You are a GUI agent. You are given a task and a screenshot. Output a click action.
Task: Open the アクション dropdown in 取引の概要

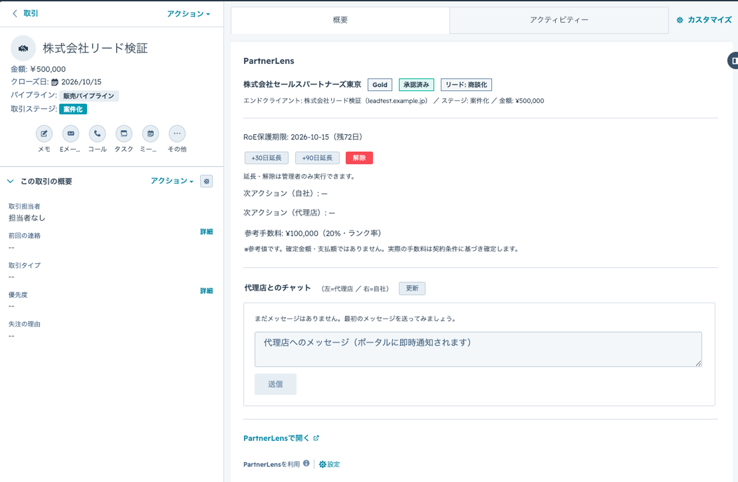(172, 181)
